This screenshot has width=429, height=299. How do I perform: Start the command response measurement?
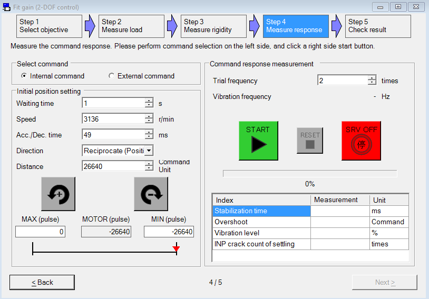click(x=258, y=141)
